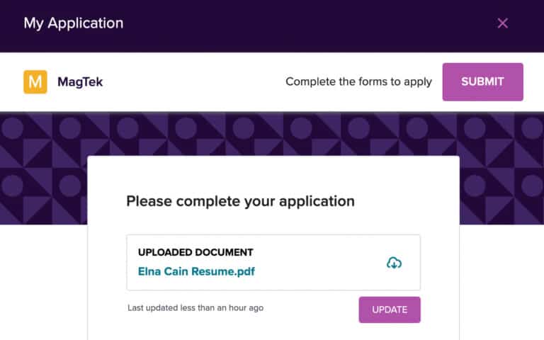Click the 'Complete the forms to apply' text
The width and height of the screenshot is (544, 340).
[x=358, y=82]
